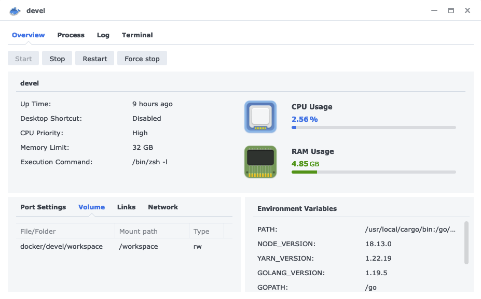
Task: Maximize the devel window
Action: tap(450, 10)
